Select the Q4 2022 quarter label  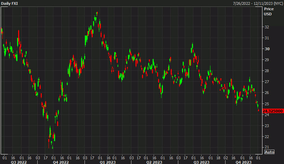(x=61, y=162)
